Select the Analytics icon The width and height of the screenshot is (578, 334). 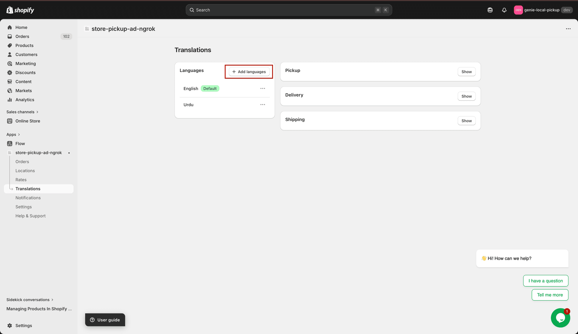tap(10, 99)
